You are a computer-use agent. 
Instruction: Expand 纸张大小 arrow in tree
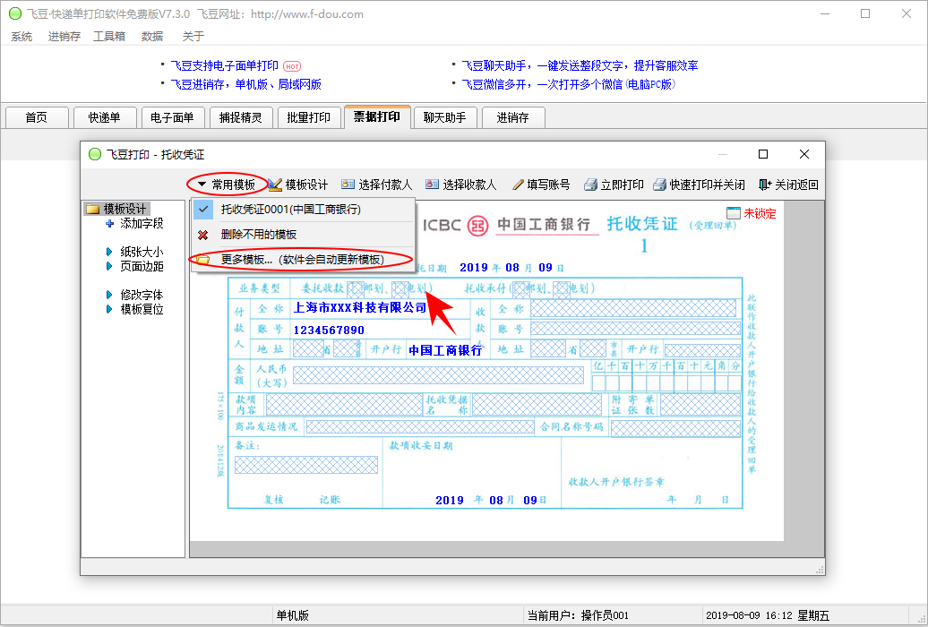pyautogui.click(x=109, y=252)
